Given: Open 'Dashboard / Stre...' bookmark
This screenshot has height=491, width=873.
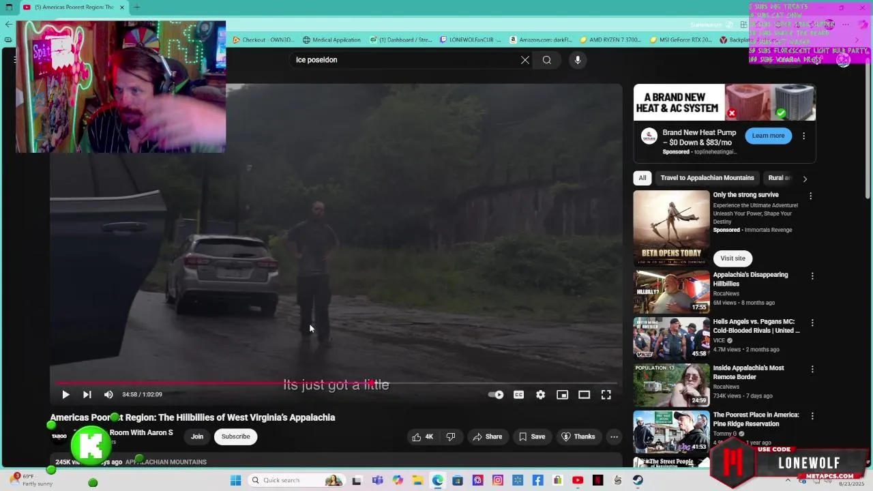Looking at the screenshot, I should 401,40.
